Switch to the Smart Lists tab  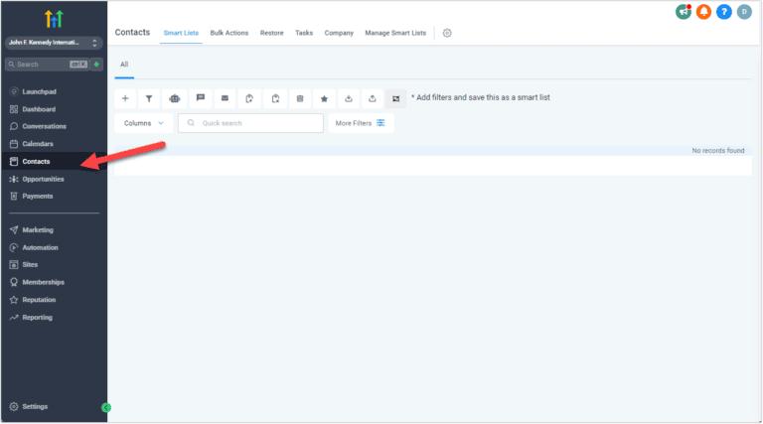pos(181,33)
